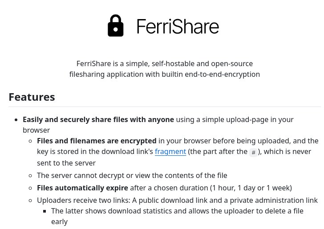Screen dimensions: 324x229
Task: Click the bold 'Files automatically expire' text
Action: [82, 188]
